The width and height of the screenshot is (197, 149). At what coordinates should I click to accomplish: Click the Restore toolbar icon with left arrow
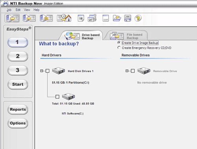pyautogui.click(x=29, y=18)
